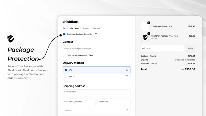This screenshot has width=206, height=116.
Task: Open the Package Protection help icon
Action: (96, 34)
